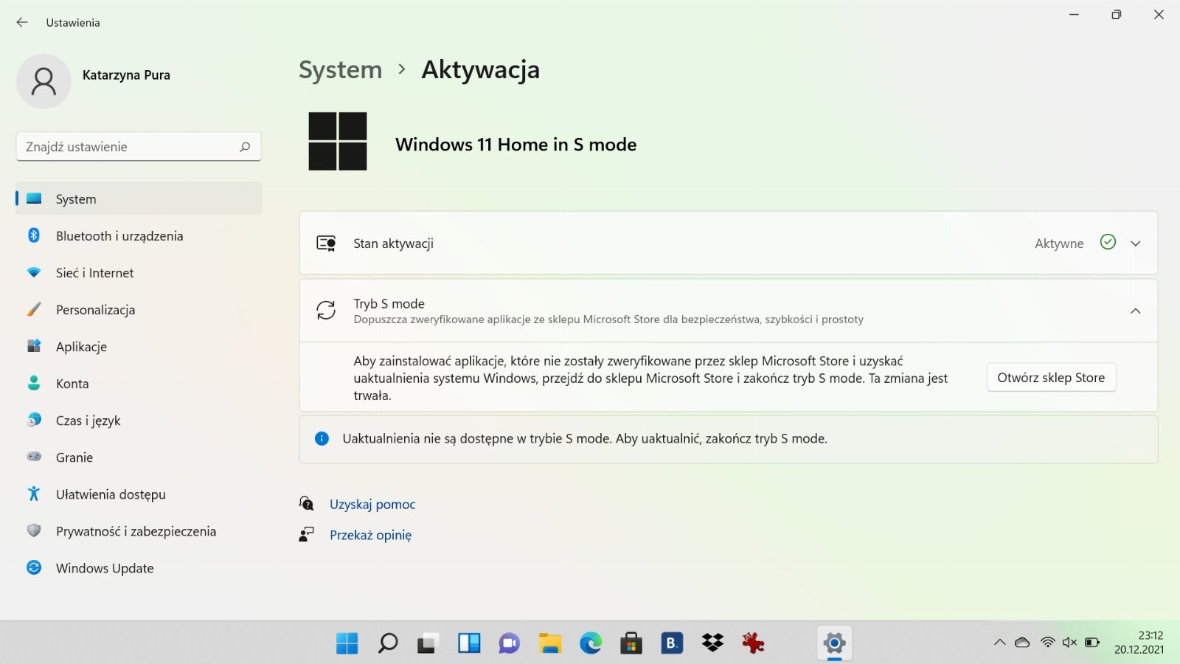Image resolution: width=1180 pixels, height=664 pixels.
Task: Click the Windows Update refresh icon
Action: [34, 567]
